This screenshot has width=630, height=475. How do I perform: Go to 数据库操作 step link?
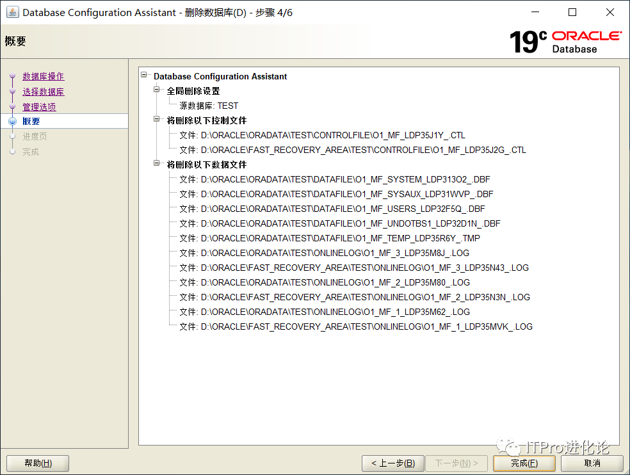coord(44,76)
